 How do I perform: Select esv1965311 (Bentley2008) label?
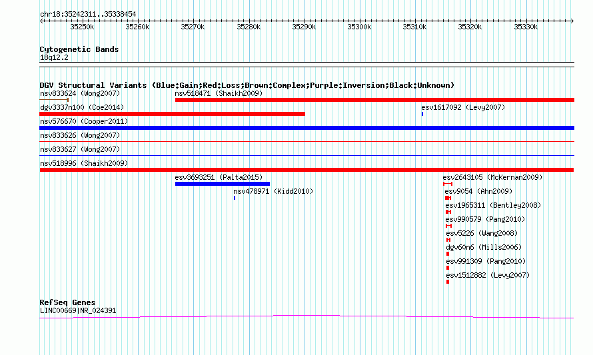493,205
